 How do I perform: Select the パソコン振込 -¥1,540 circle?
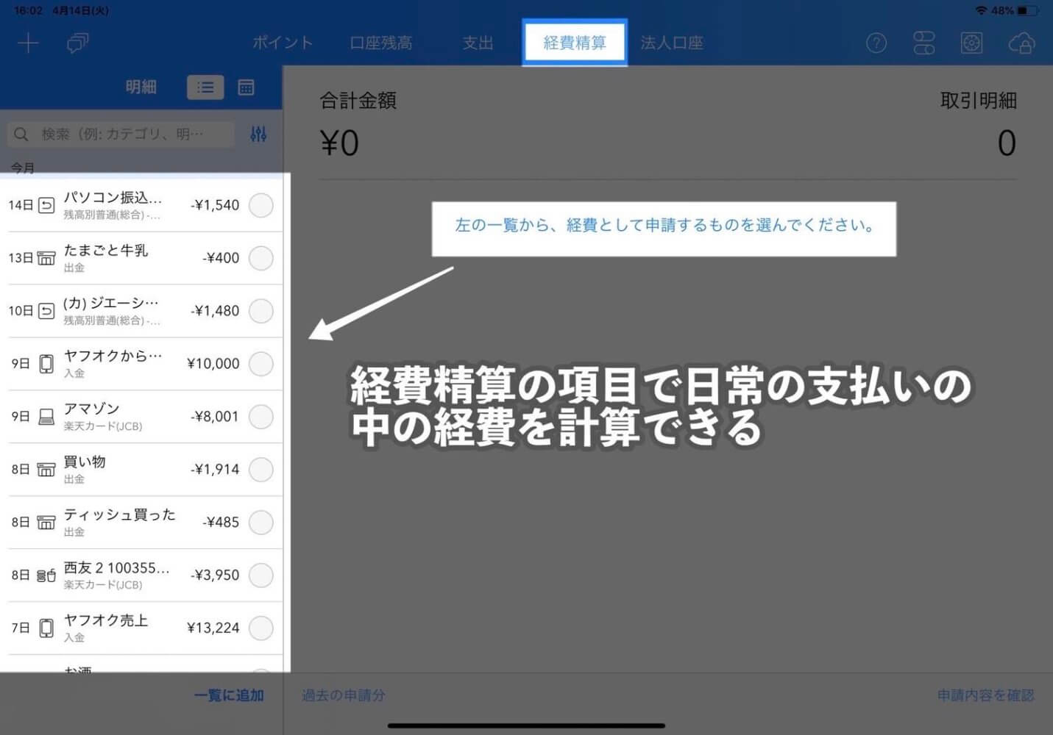(261, 205)
